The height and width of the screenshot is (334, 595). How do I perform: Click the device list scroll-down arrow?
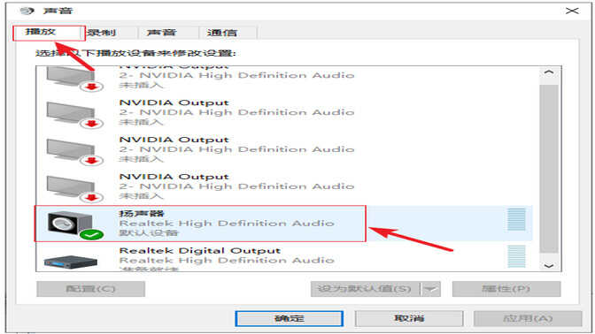point(549,265)
